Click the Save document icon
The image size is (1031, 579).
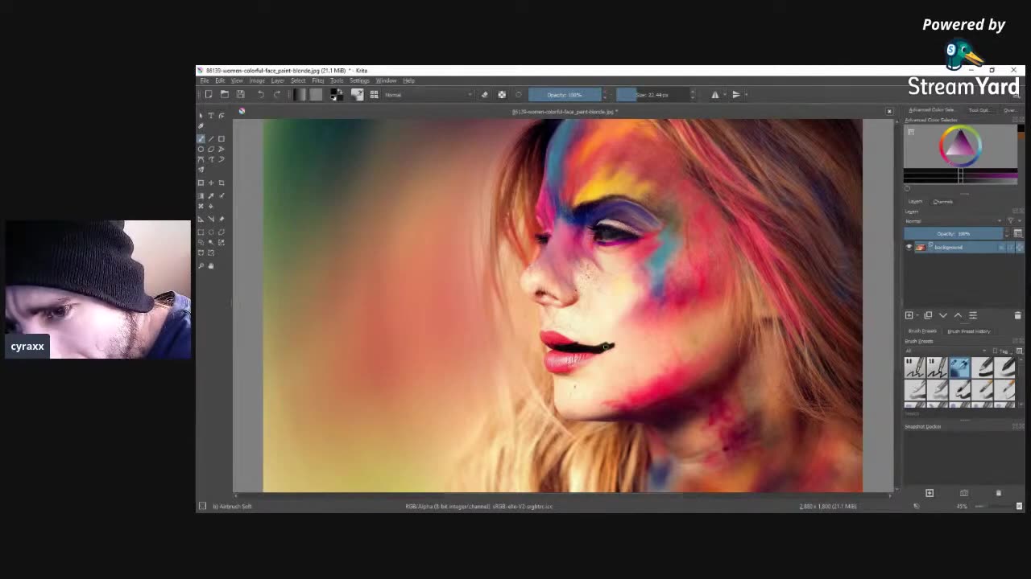click(240, 95)
